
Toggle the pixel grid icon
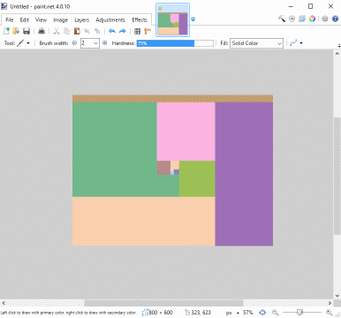click(137, 31)
